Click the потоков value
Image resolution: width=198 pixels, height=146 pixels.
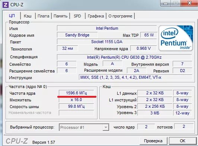(184, 126)
